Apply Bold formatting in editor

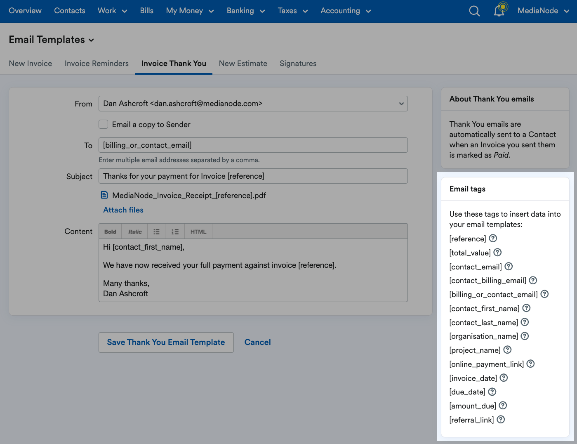click(x=110, y=231)
